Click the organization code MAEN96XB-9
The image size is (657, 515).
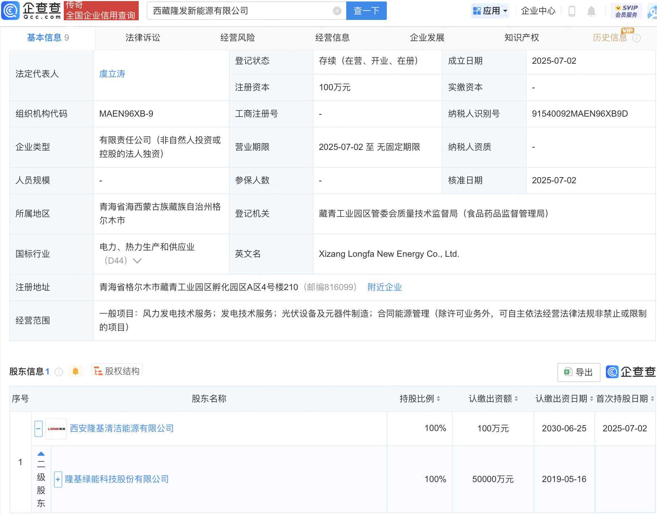126,114
